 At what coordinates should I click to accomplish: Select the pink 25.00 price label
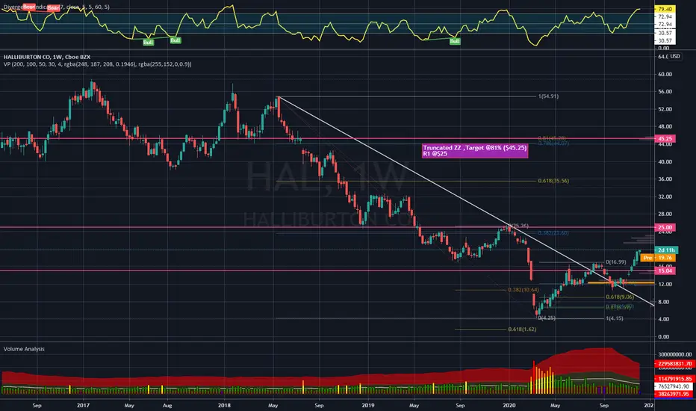[665, 227]
